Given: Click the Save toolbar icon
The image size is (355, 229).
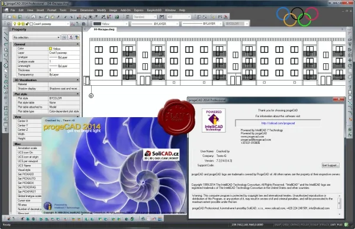Looking at the screenshot, I should tap(20, 17).
